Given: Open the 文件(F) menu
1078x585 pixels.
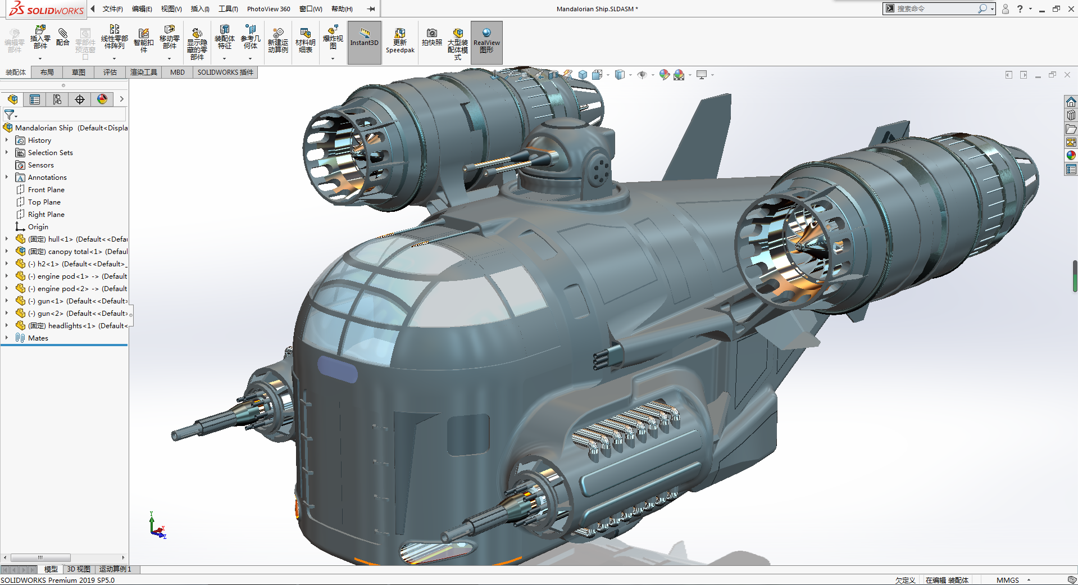Looking at the screenshot, I should [113, 9].
